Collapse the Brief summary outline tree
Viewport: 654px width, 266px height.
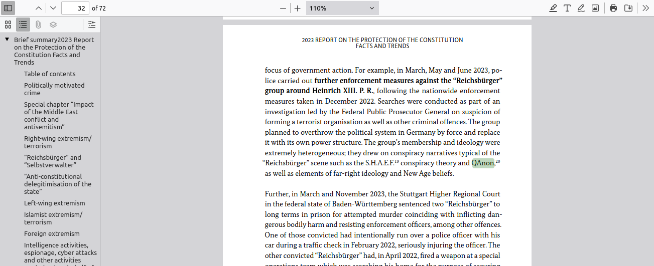7,40
